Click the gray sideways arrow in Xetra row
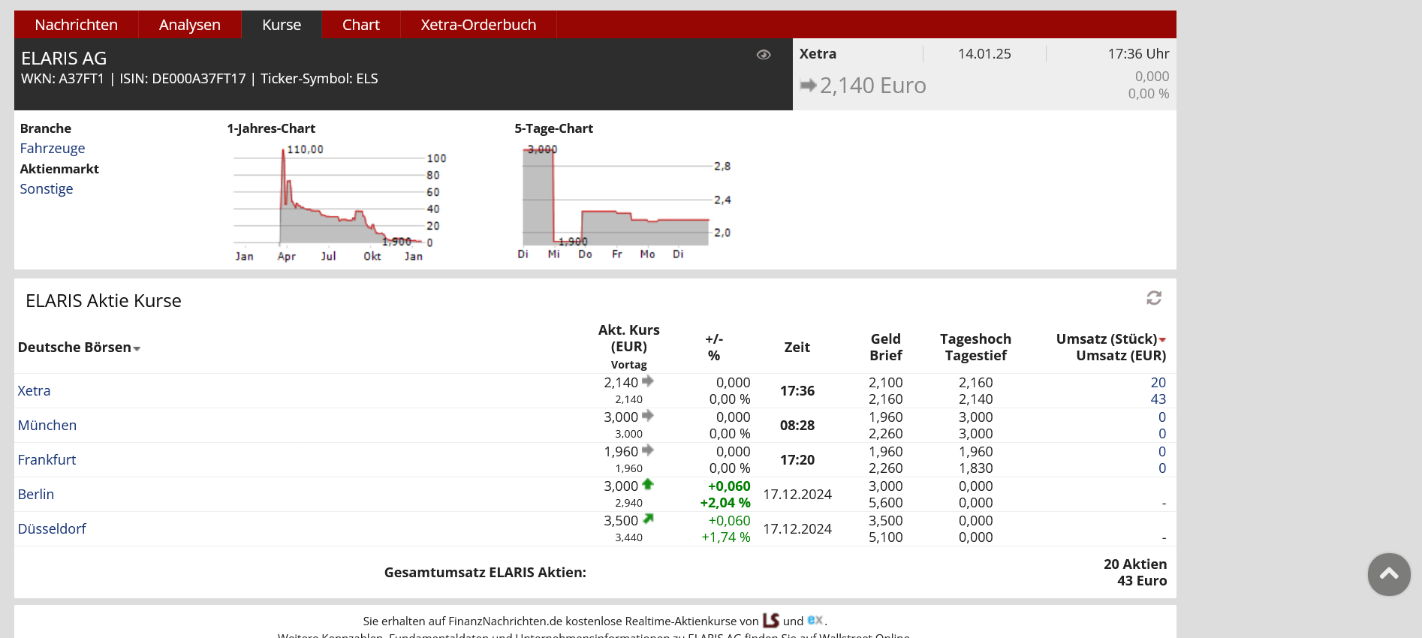The image size is (1422, 638). tap(648, 381)
